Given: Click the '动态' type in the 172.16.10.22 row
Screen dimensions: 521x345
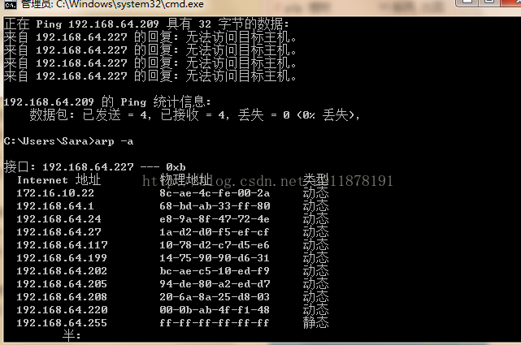Looking at the screenshot, I should click(315, 192).
